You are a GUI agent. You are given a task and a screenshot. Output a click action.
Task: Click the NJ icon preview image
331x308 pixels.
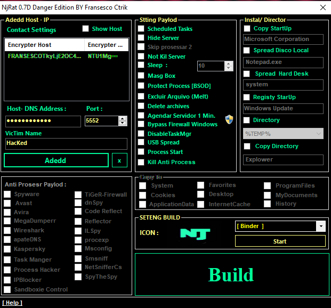(195, 233)
